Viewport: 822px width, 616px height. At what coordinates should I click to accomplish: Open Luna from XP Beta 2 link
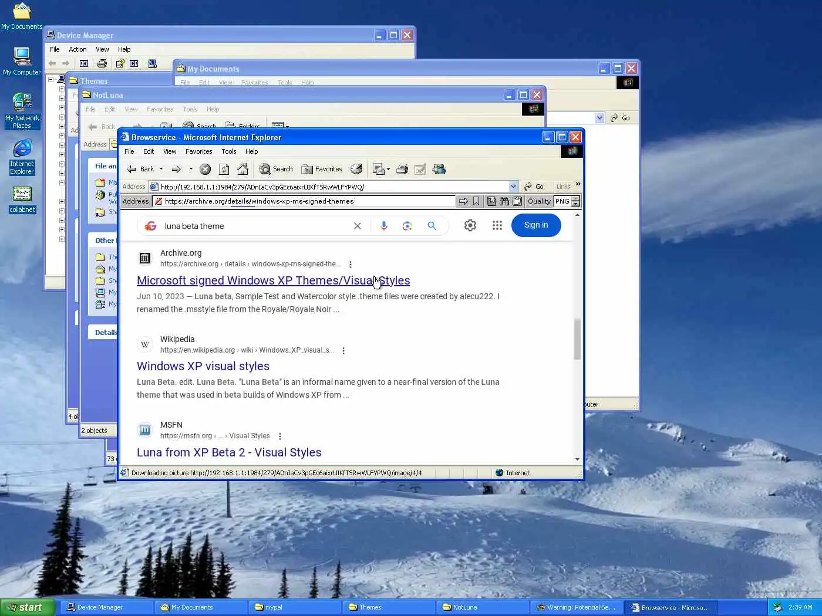(229, 452)
